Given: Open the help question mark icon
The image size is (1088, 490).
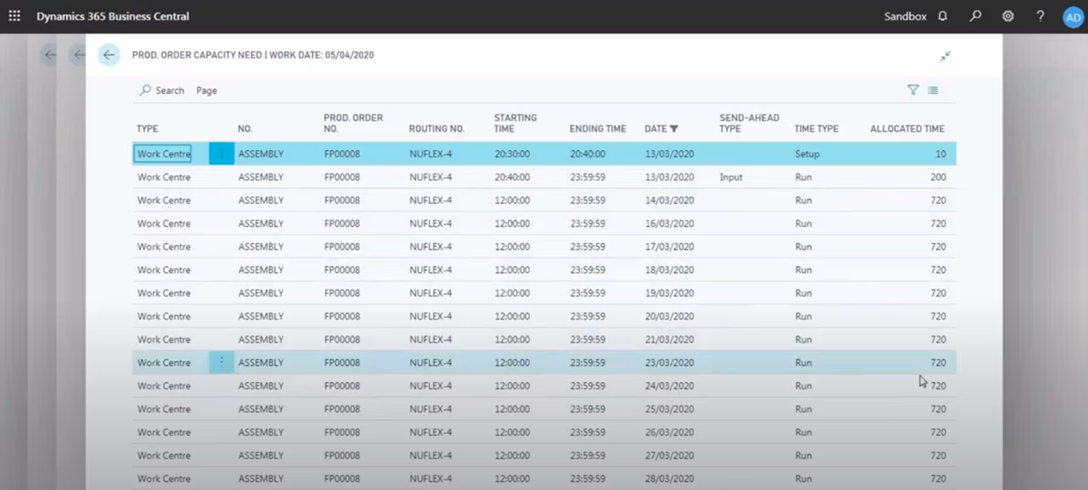Looking at the screenshot, I should 1040,16.
